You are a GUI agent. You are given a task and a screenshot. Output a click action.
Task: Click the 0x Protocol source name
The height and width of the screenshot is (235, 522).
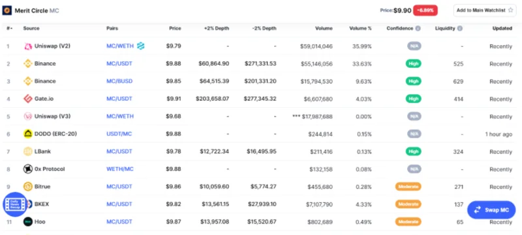click(x=50, y=169)
